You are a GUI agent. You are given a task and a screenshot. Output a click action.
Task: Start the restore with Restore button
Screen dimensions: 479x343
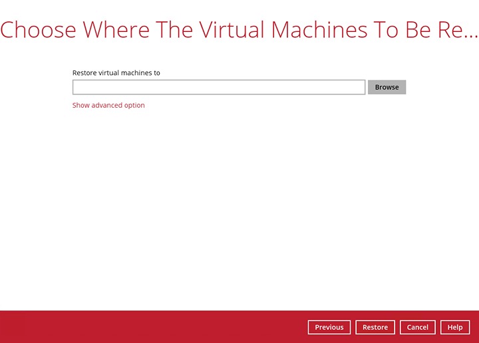(x=375, y=327)
